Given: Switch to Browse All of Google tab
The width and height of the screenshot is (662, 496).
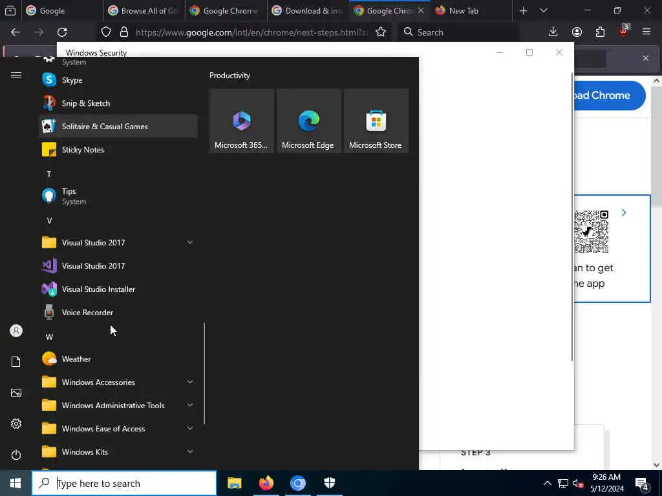Looking at the screenshot, I should (x=144, y=10).
